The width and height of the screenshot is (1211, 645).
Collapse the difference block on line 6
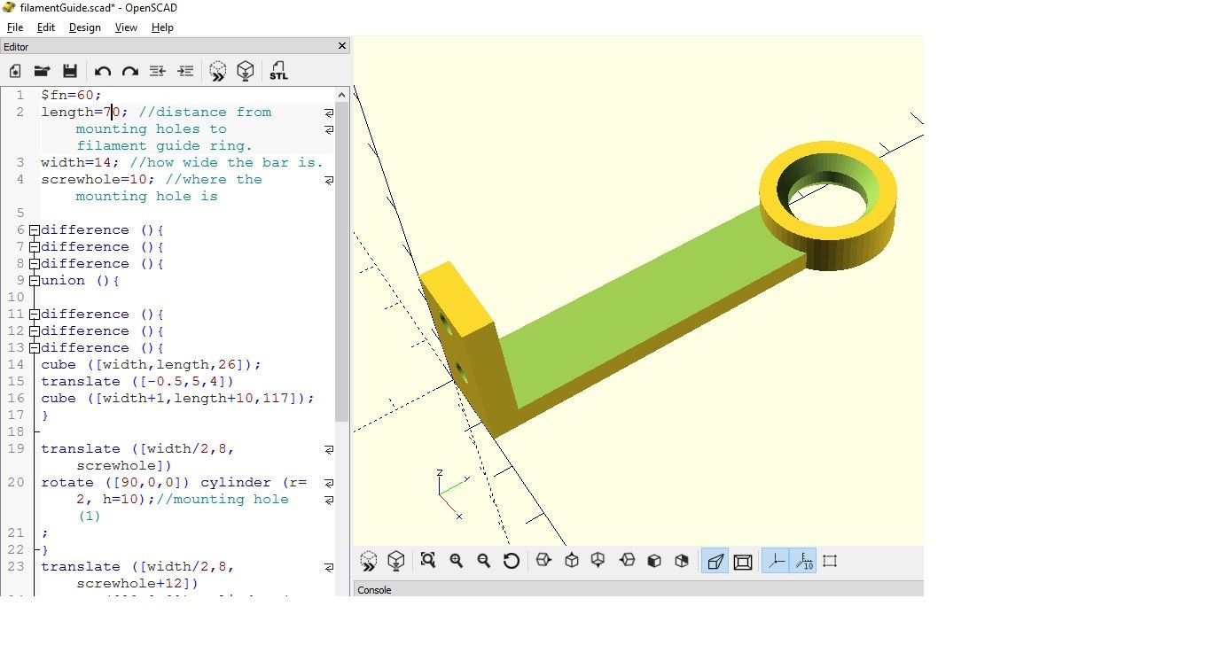[35, 230]
